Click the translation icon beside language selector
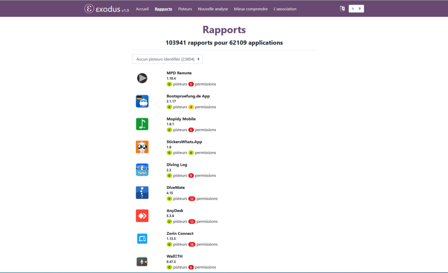This screenshot has height=273, width=448. (342, 9)
